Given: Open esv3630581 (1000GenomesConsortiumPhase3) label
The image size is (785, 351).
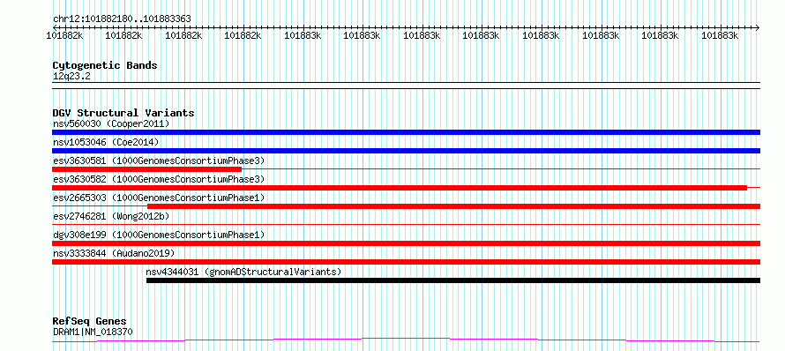Looking at the screenshot, I should [159, 161].
